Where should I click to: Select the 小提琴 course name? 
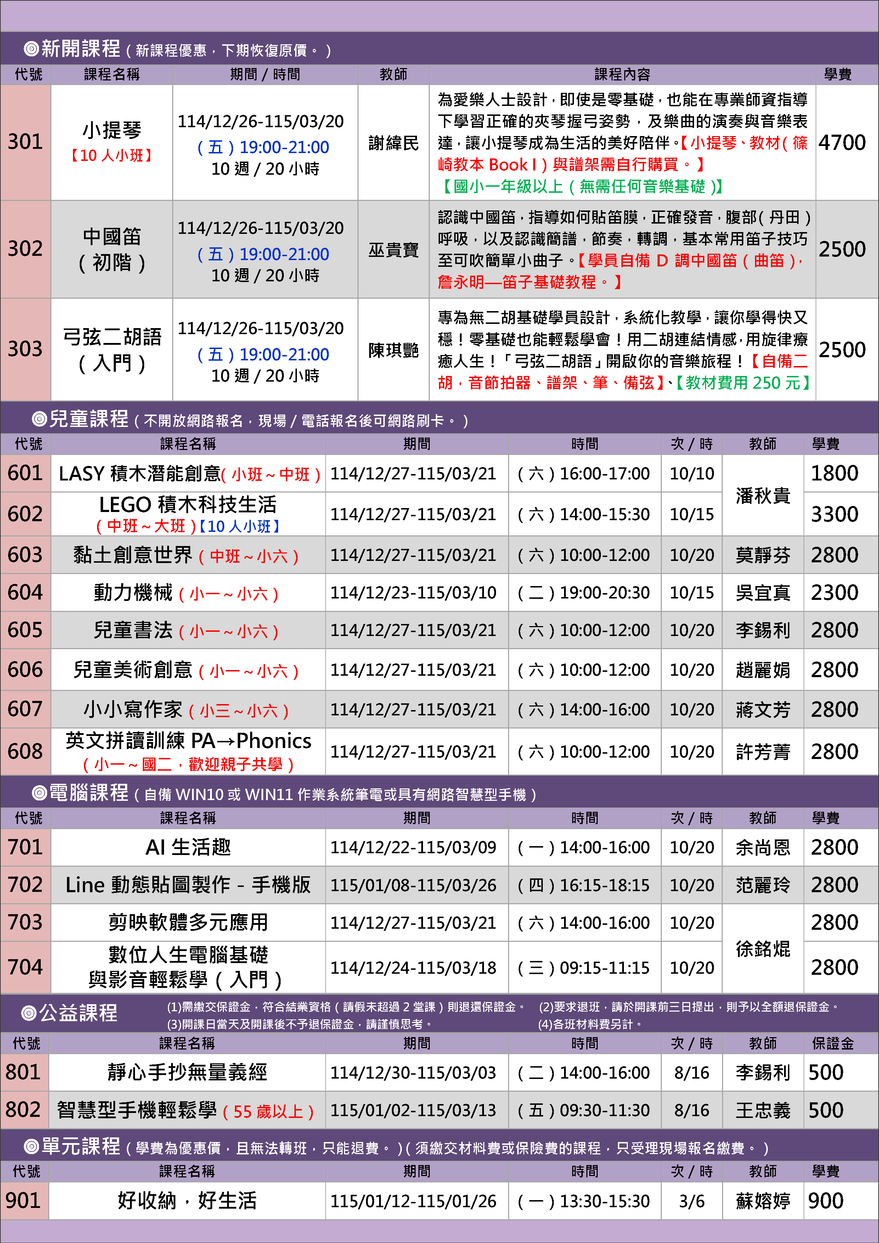tap(112, 130)
